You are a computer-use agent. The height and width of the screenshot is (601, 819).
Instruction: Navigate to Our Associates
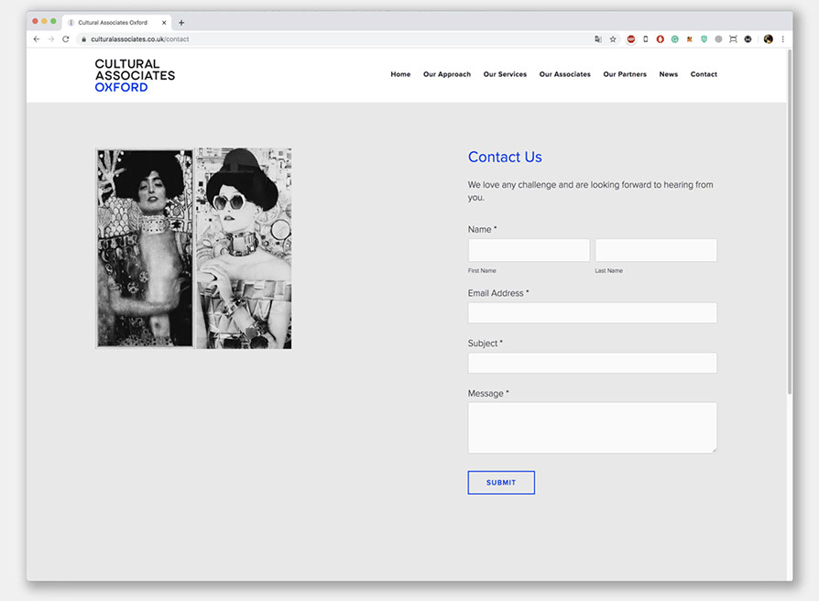564,74
